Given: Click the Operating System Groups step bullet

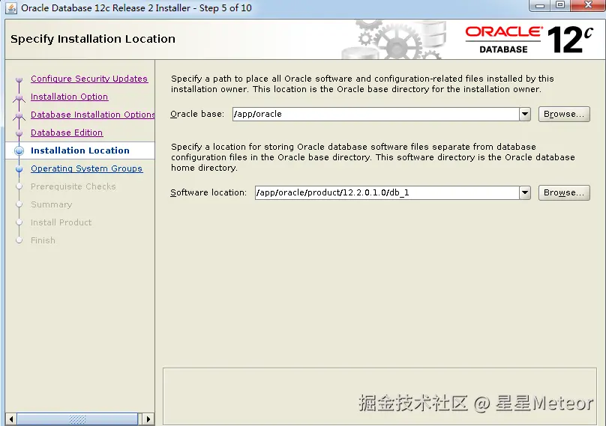Looking at the screenshot, I should click(x=19, y=169).
